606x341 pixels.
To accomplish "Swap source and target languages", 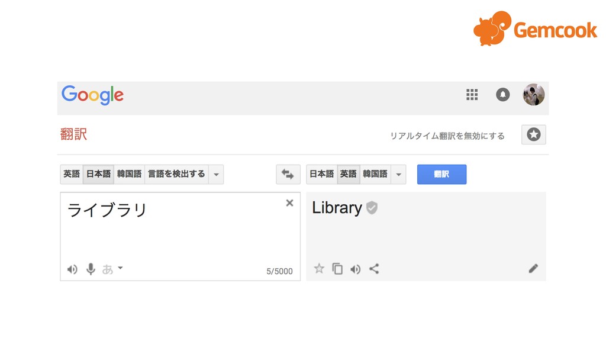I will pos(288,174).
